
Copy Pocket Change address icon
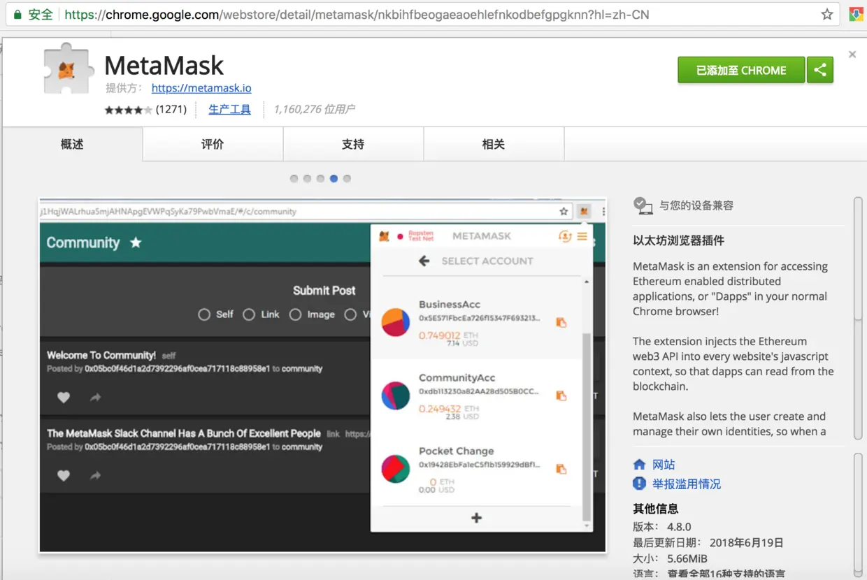click(561, 469)
